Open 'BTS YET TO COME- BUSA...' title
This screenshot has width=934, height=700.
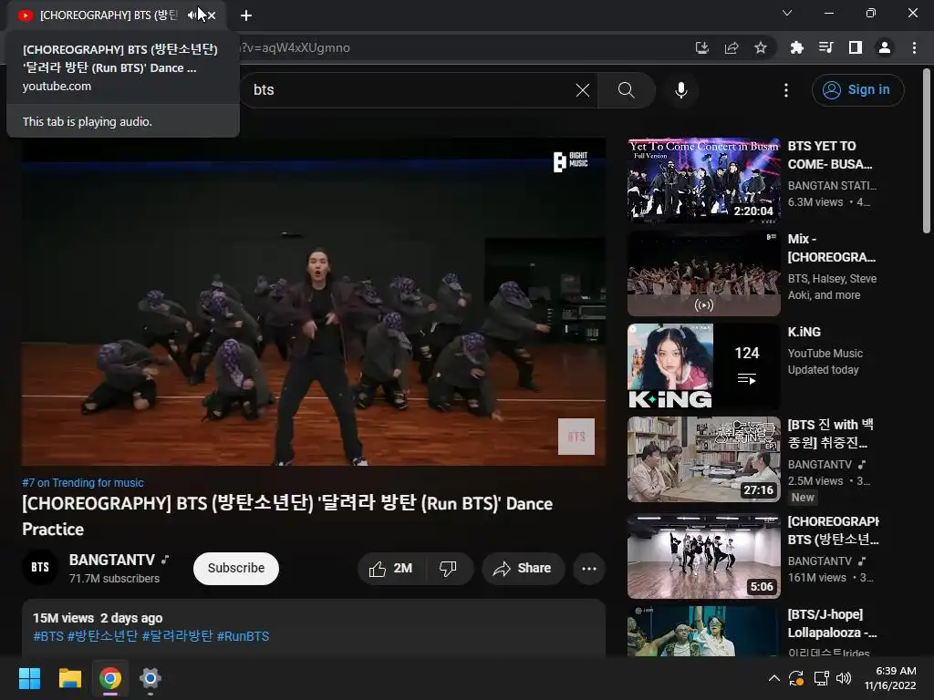pos(830,155)
